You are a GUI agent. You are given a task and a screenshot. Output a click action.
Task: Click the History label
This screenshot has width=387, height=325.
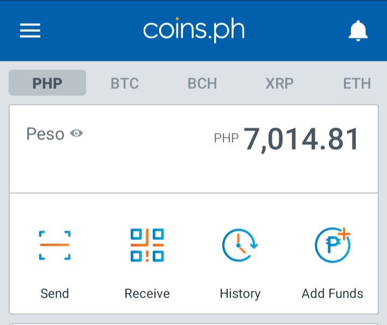pos(240,294)
